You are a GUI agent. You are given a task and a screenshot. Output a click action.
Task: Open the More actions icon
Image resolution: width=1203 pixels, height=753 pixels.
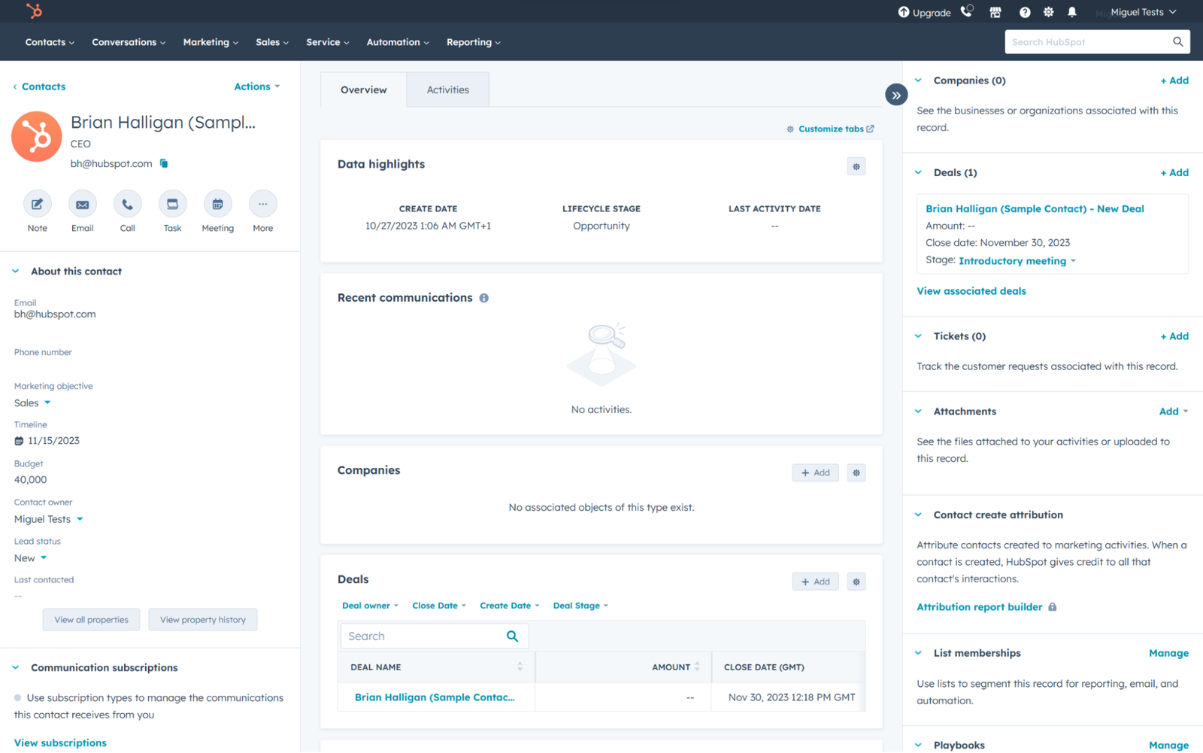coord(262,204)
